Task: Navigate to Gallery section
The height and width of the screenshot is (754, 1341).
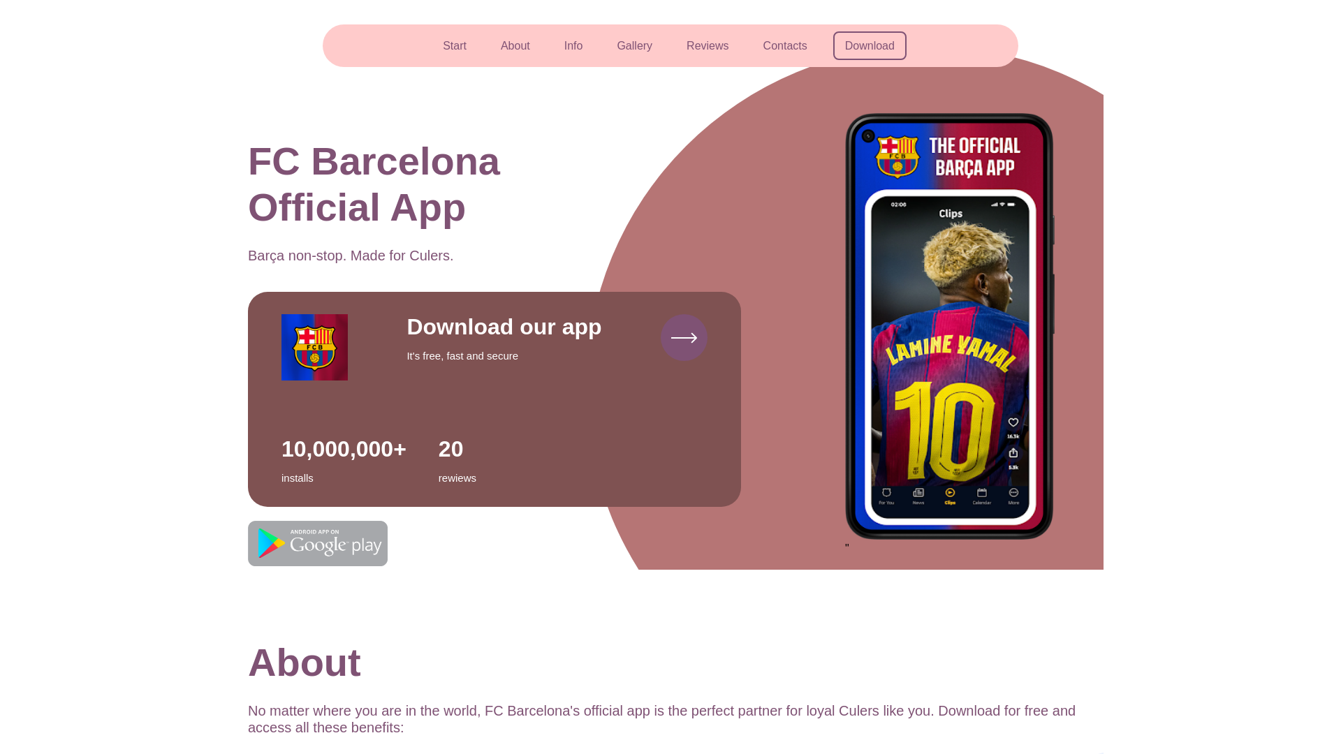Action: pos(634,46)
